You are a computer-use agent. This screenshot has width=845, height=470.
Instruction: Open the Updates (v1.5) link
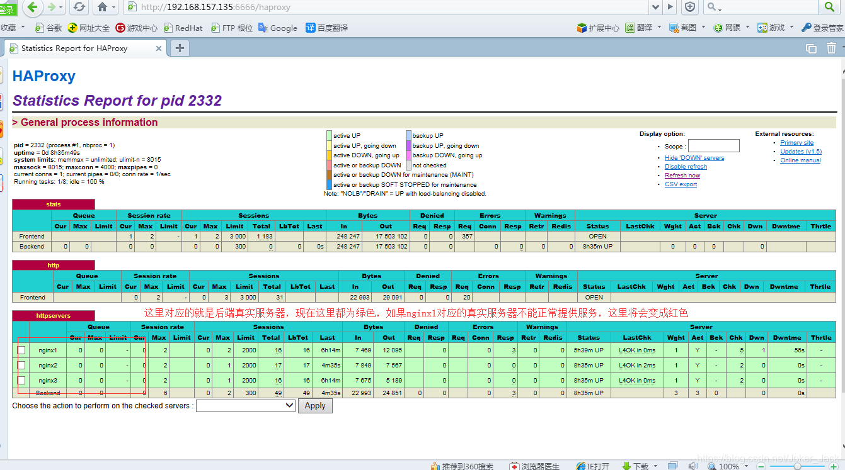(801, 152)
